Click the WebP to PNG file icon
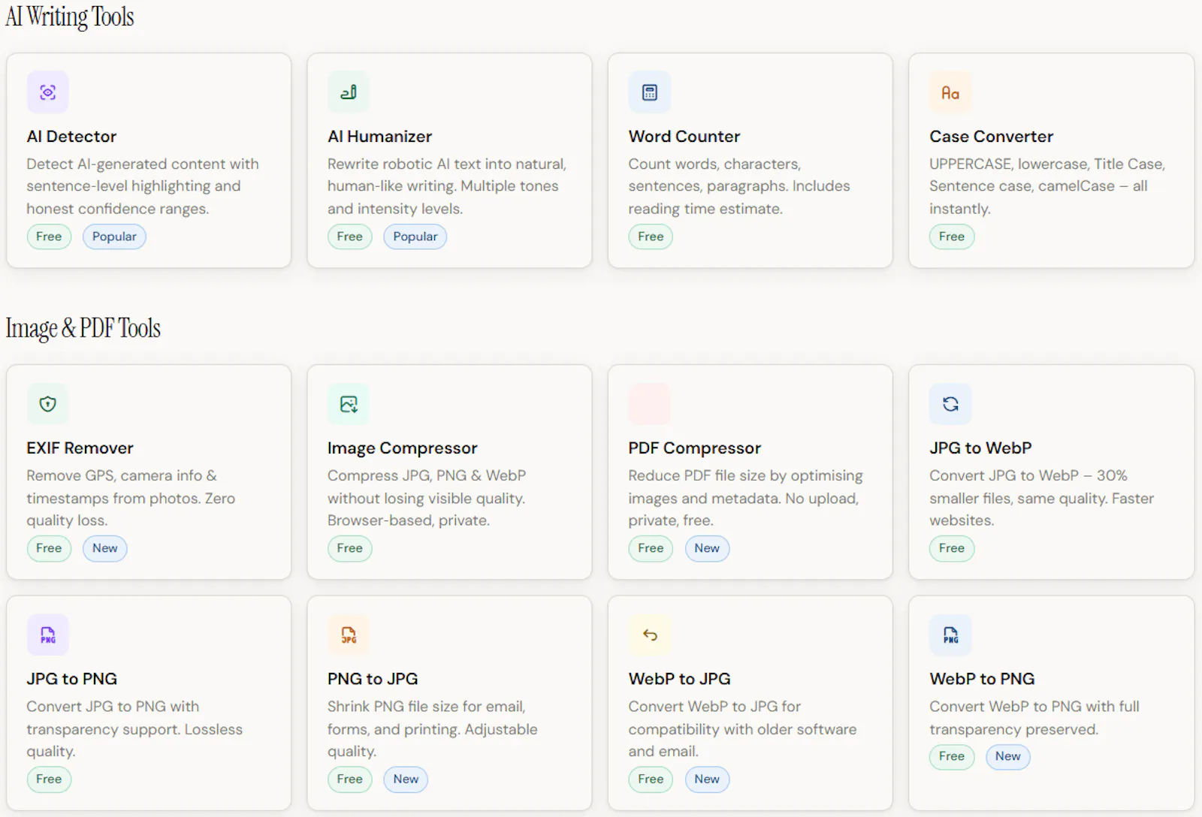The image size is (1202, 817). coord(950,635)
